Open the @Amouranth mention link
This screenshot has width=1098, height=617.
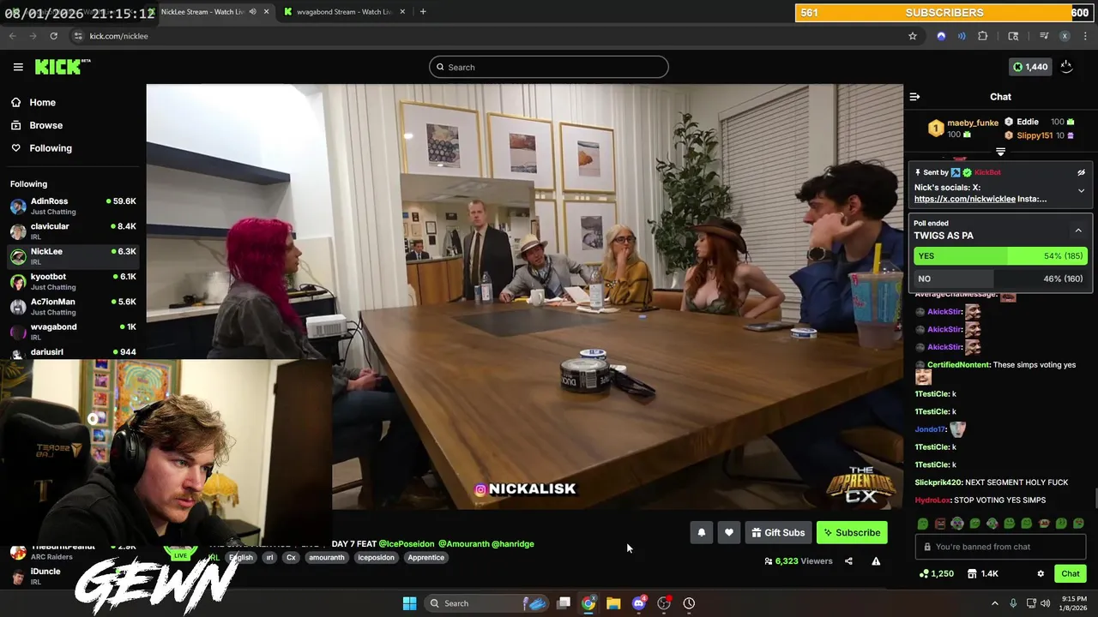coord(464,544)
